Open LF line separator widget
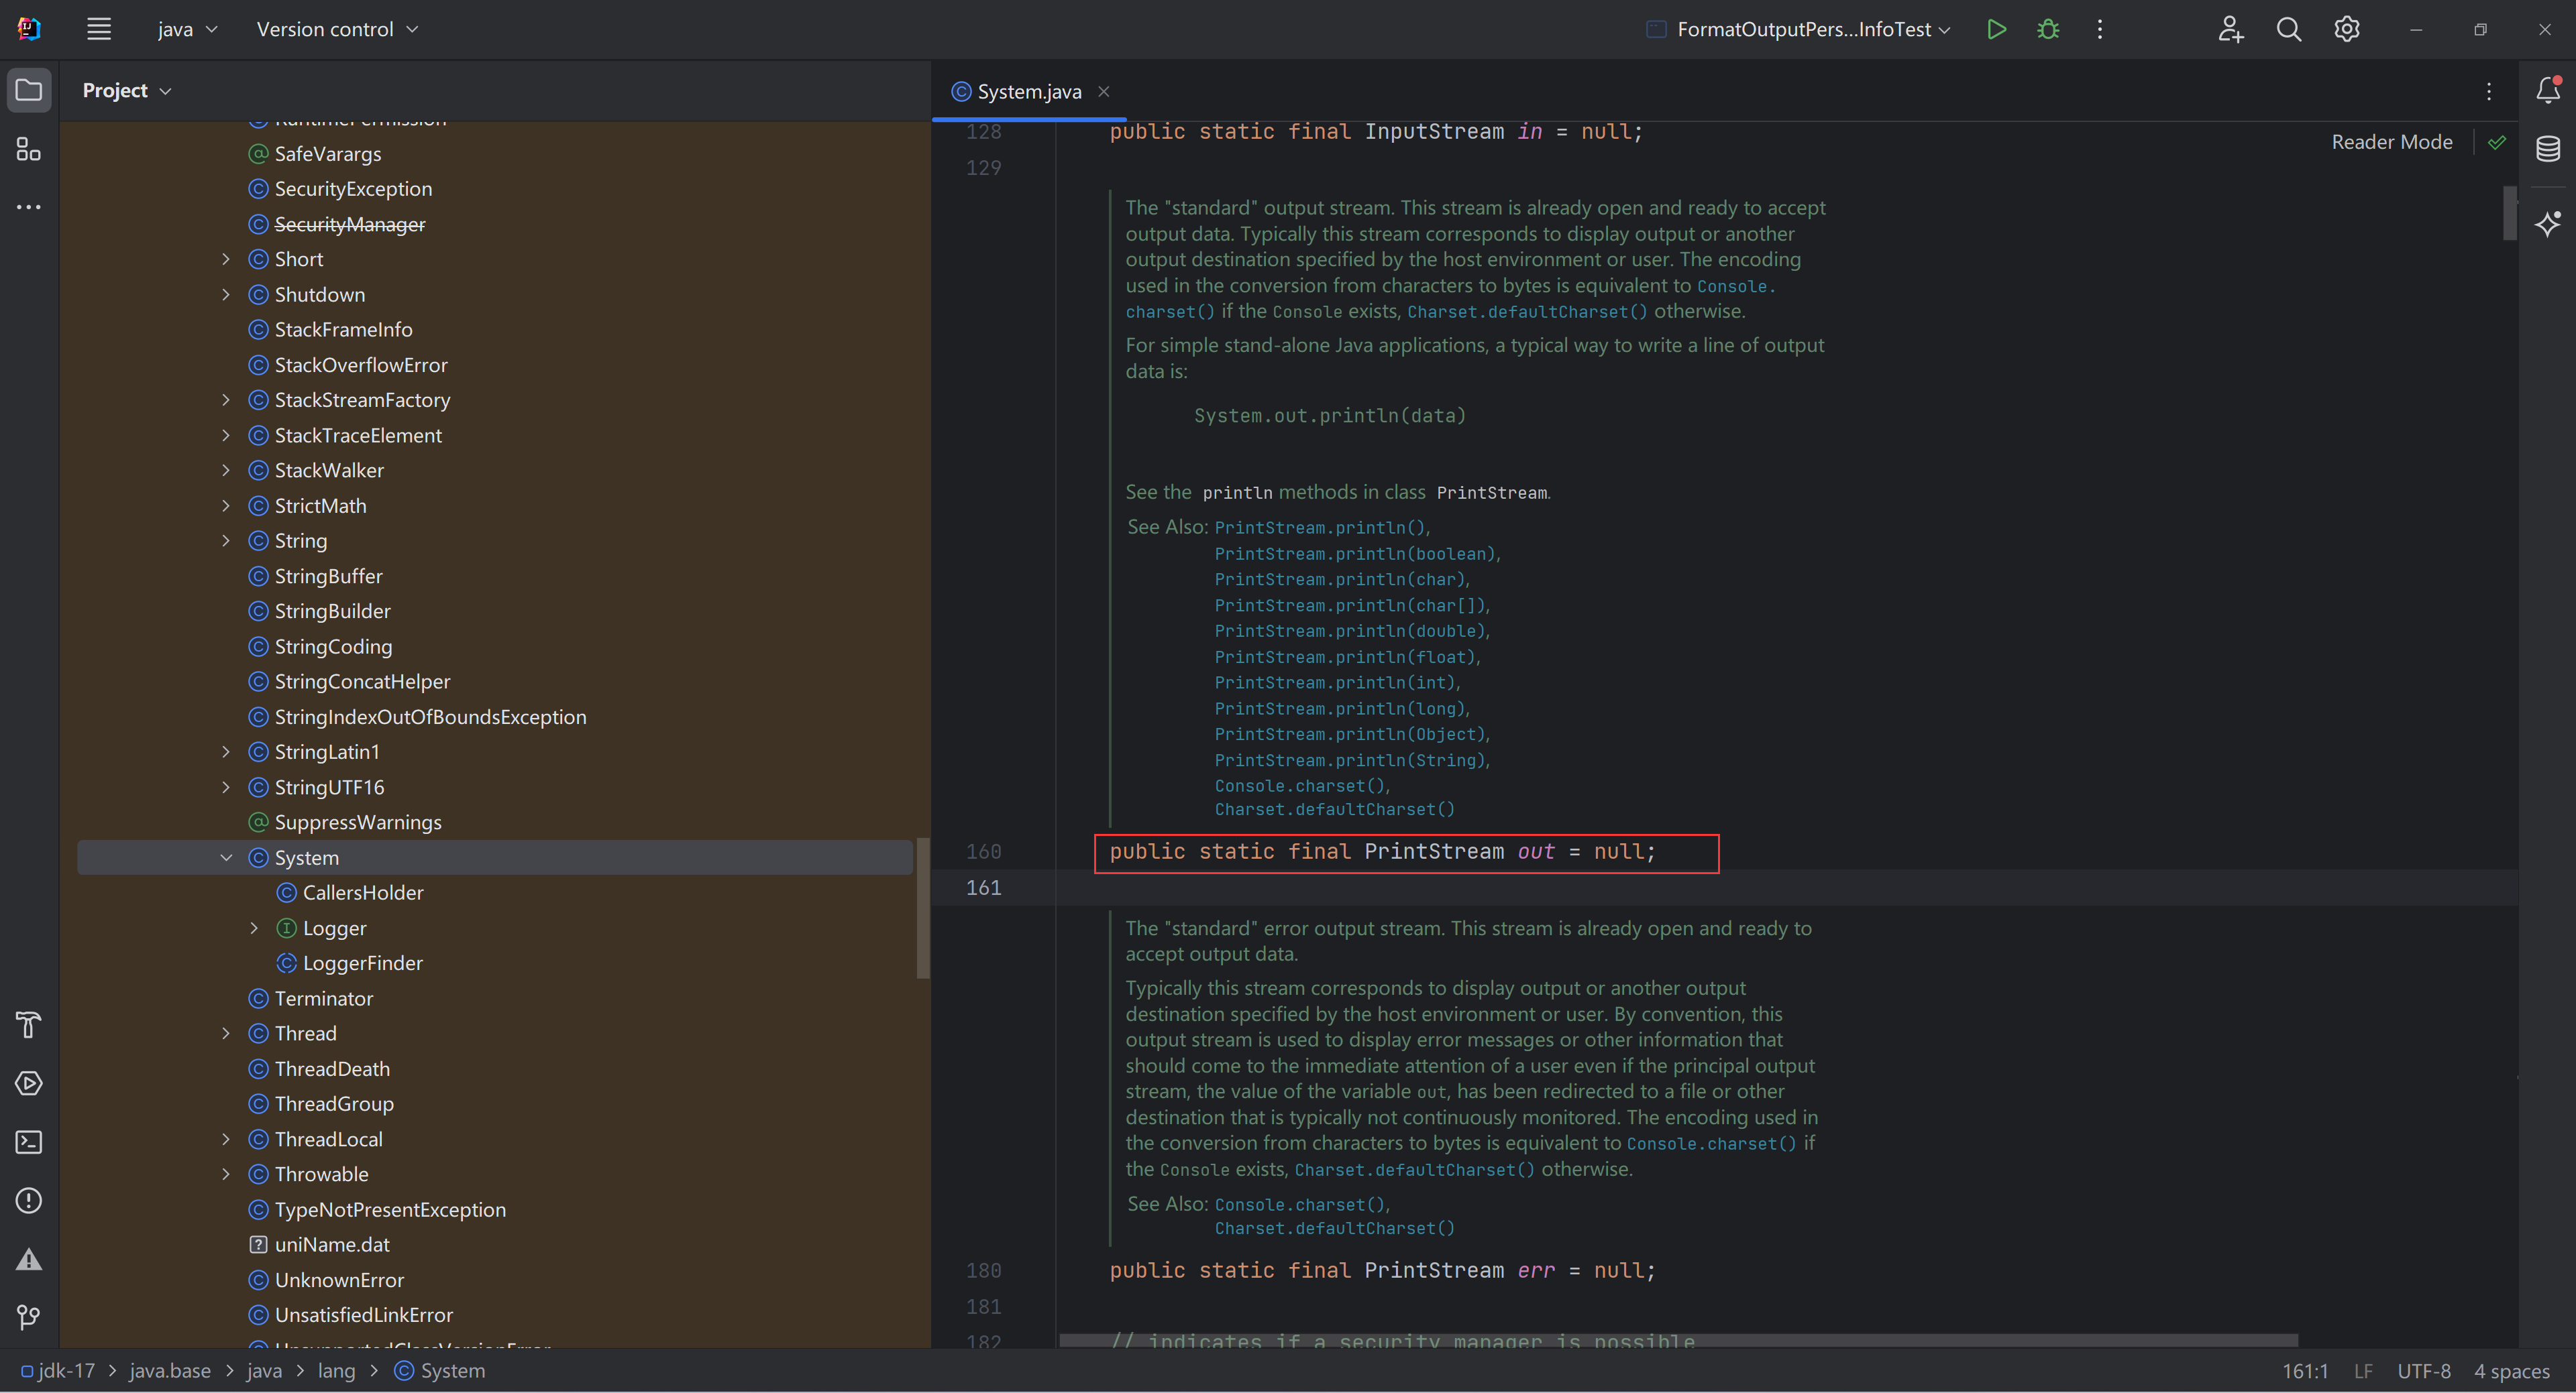Screen dimensions: 2576x1393 [2363, 1371]
